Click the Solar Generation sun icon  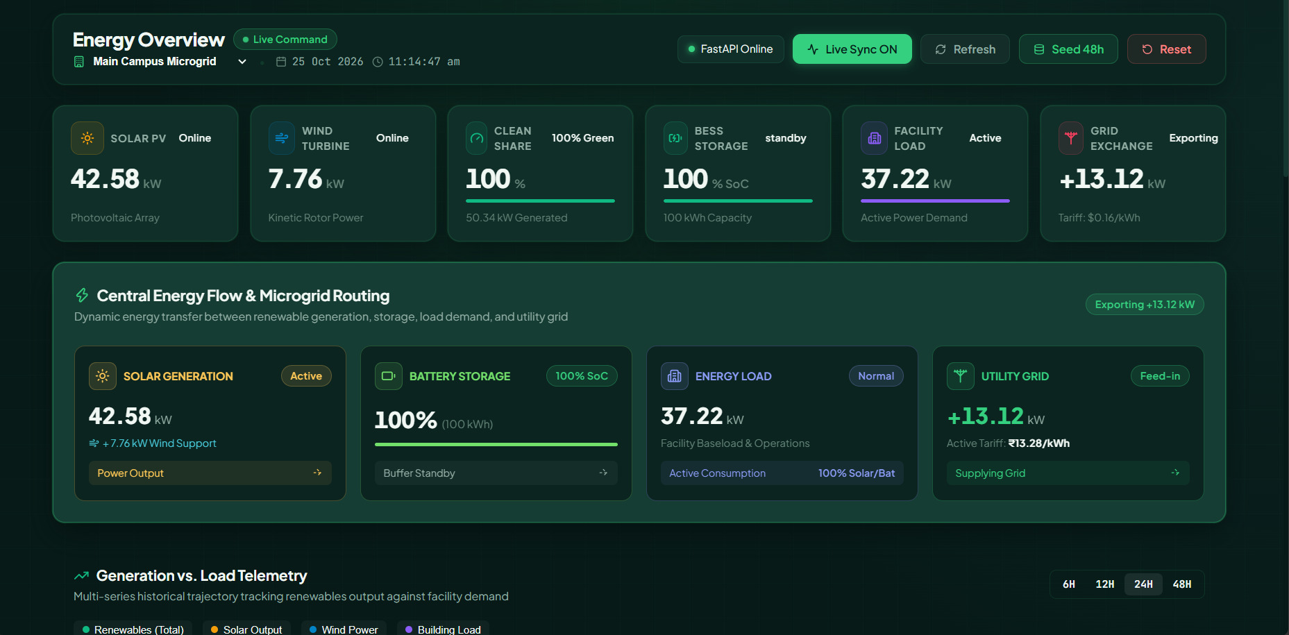click(103, 376)
